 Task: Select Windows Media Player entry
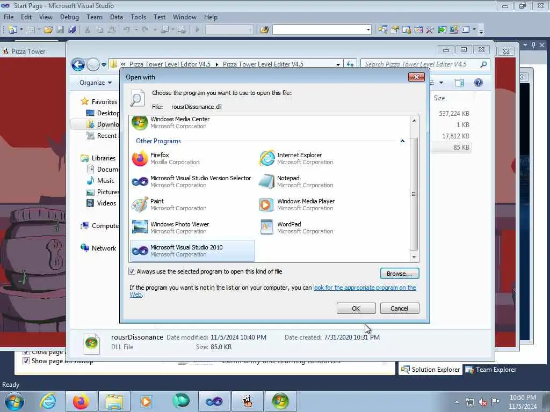point(319,204)
